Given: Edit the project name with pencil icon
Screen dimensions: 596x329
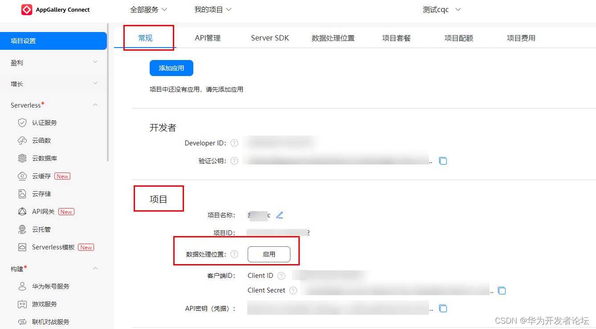Looking at the screenshot, I should tap(280, 215).
